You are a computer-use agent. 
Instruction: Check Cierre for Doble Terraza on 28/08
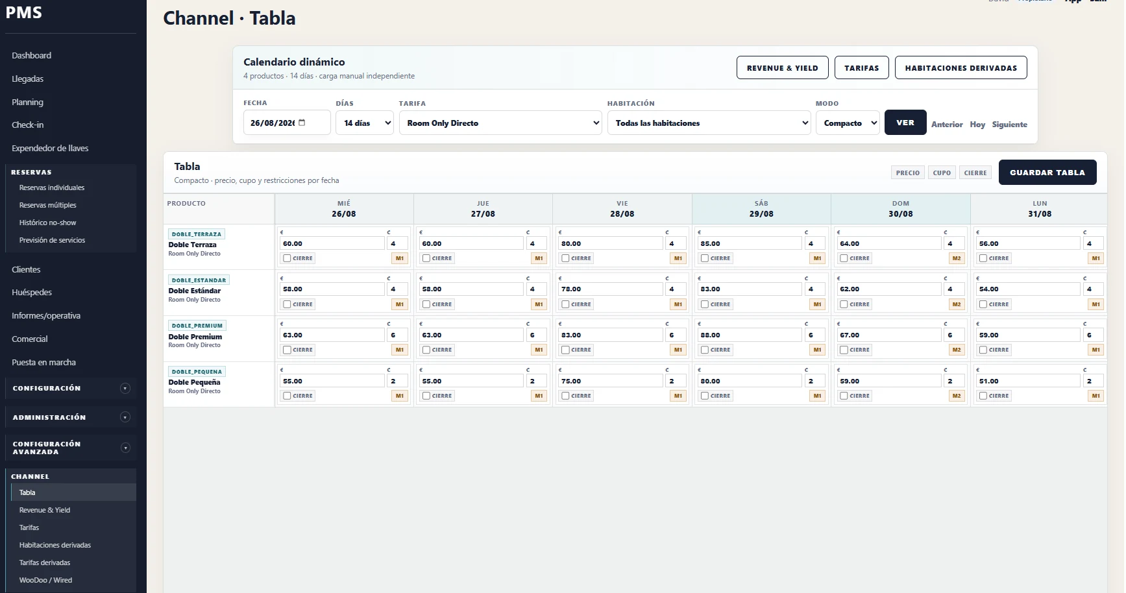(565, 258)
